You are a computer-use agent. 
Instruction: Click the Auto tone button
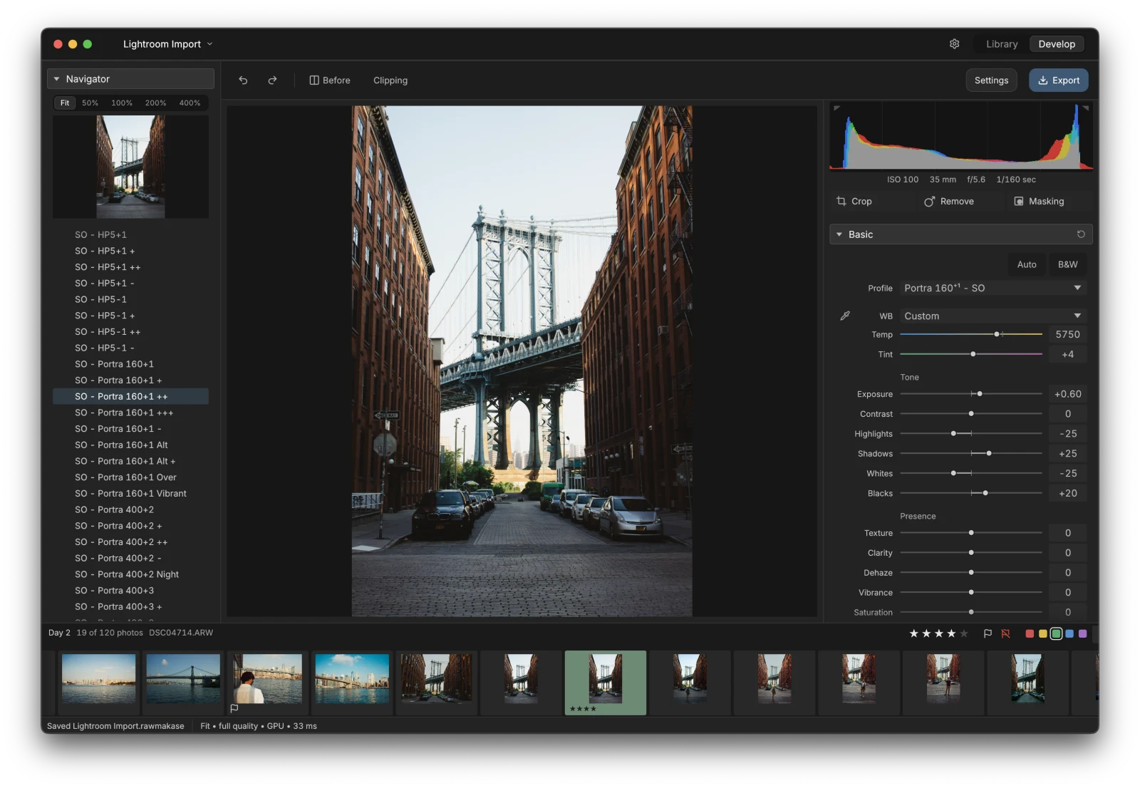pyautogui.click(x=1027, y=264)
